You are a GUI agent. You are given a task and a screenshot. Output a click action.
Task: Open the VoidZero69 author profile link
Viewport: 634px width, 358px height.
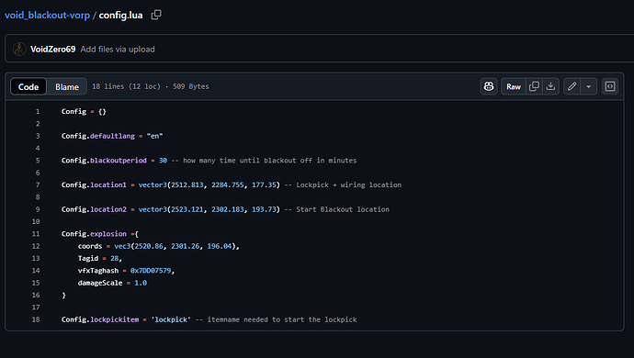[x=53, y=49]
